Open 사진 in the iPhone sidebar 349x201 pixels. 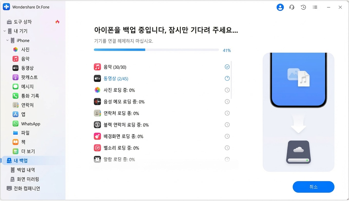(x=25, y=49)
